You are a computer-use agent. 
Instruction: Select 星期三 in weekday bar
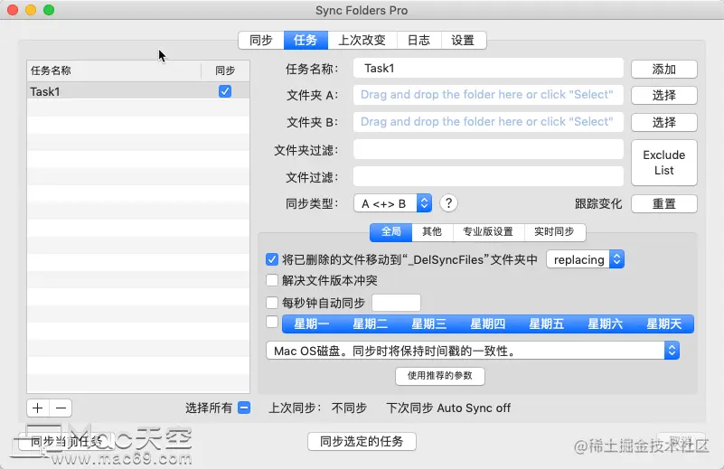coord(429,324)
